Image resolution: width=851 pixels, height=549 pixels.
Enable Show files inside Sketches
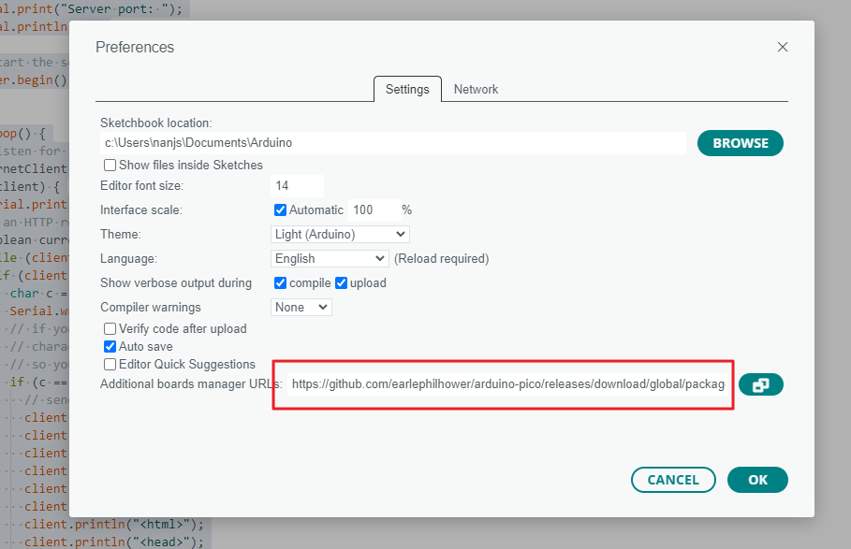(x=110, y=164)
